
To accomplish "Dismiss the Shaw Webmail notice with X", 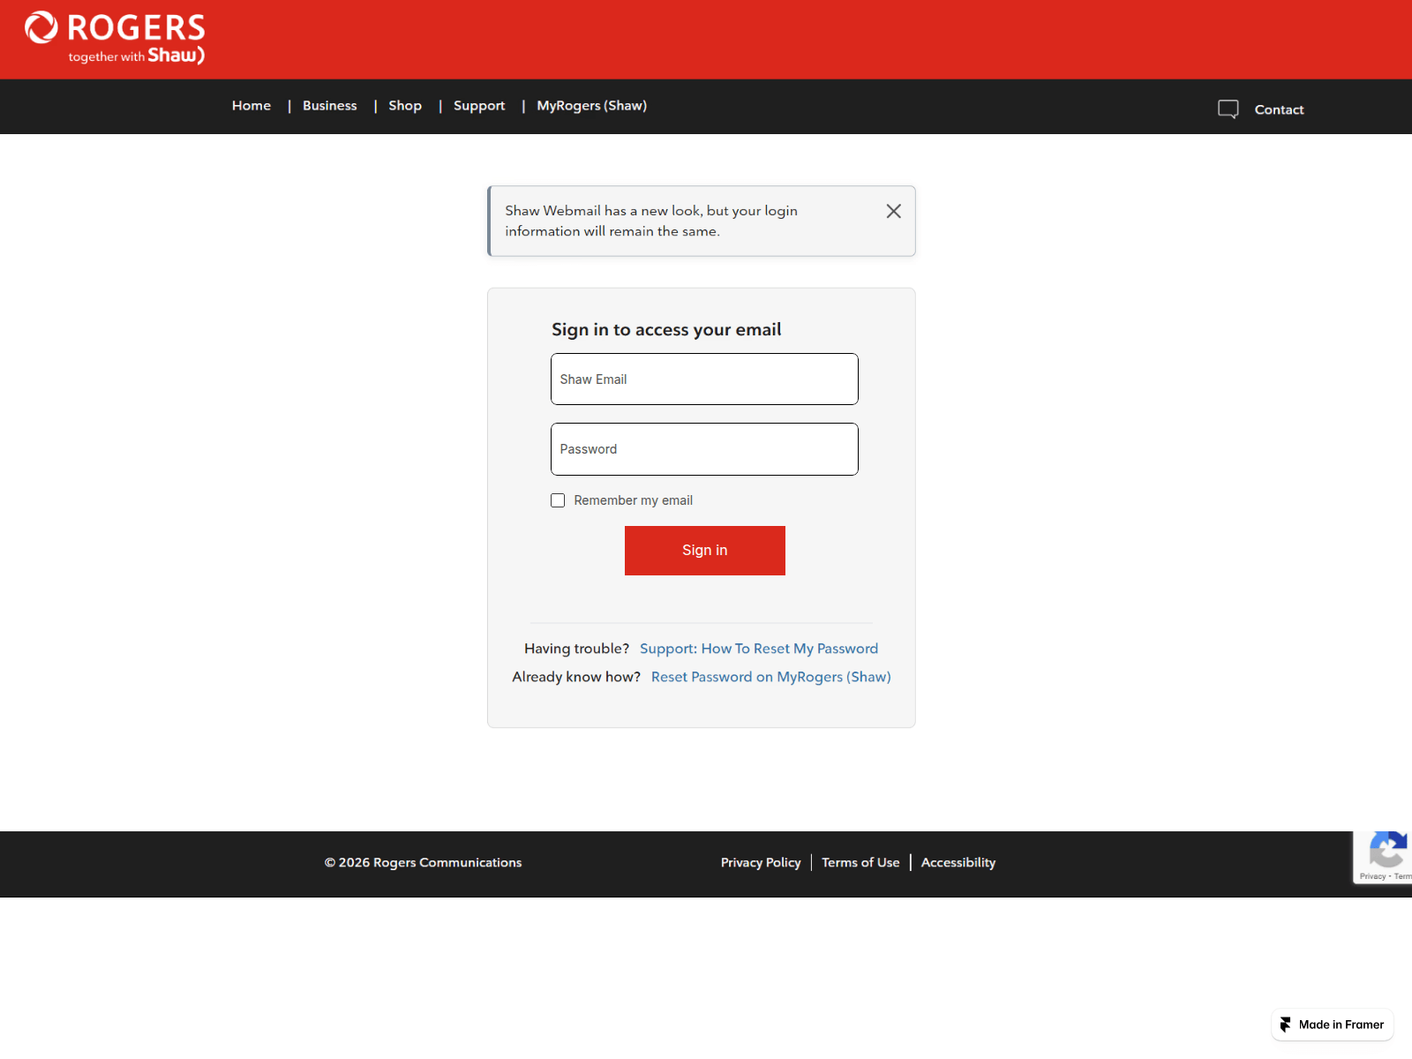I will [893, 211].
